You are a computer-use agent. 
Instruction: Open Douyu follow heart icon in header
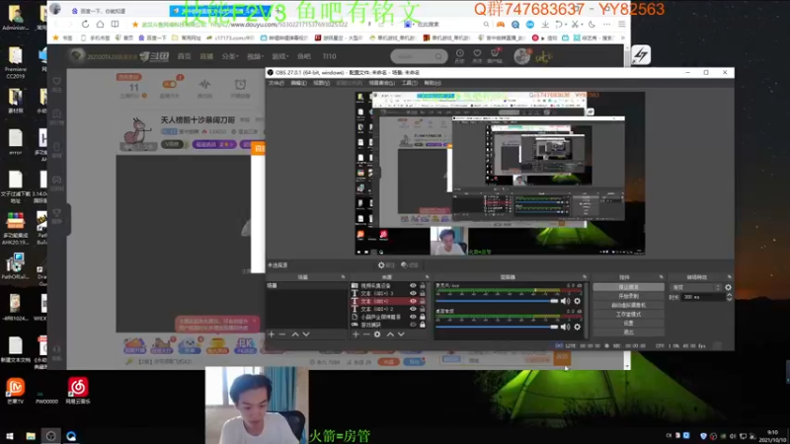477,55
